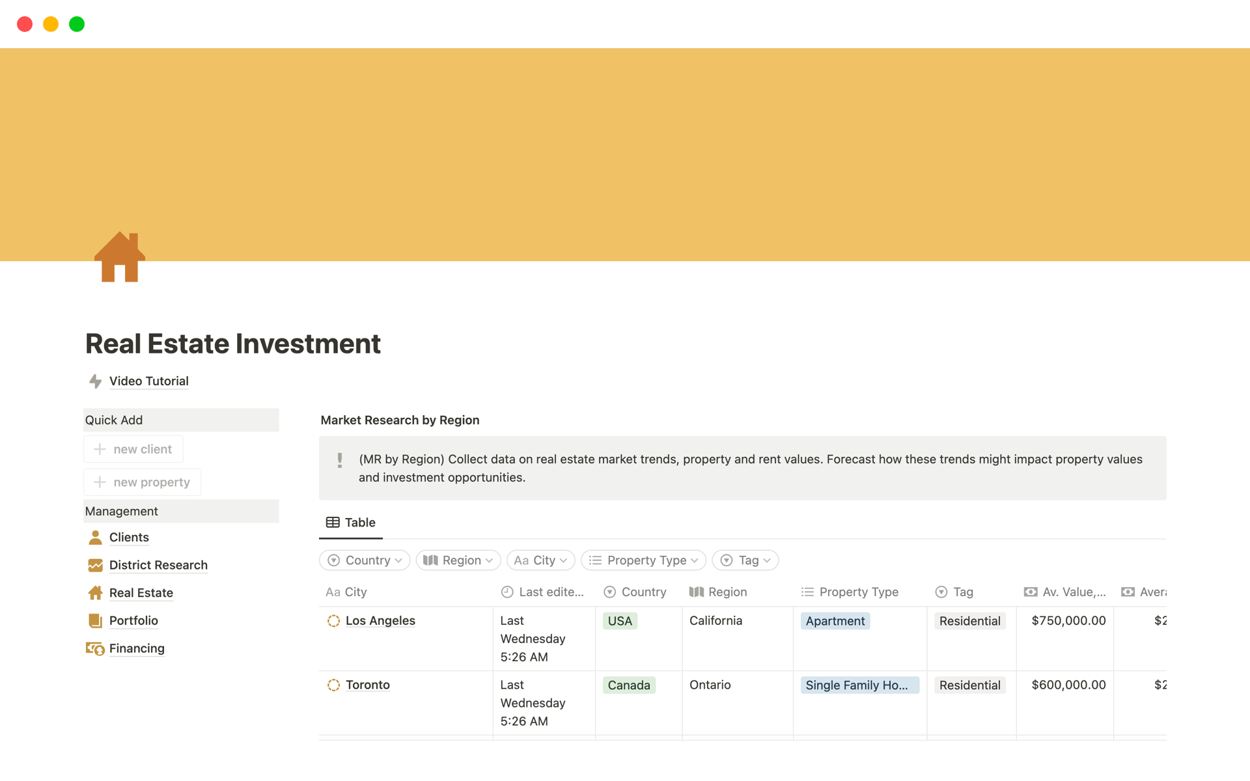This screenshot has width=1250, height=781.
Task: Click the lightning bolt Video Tutorial icon
Action: pos(95,381)
